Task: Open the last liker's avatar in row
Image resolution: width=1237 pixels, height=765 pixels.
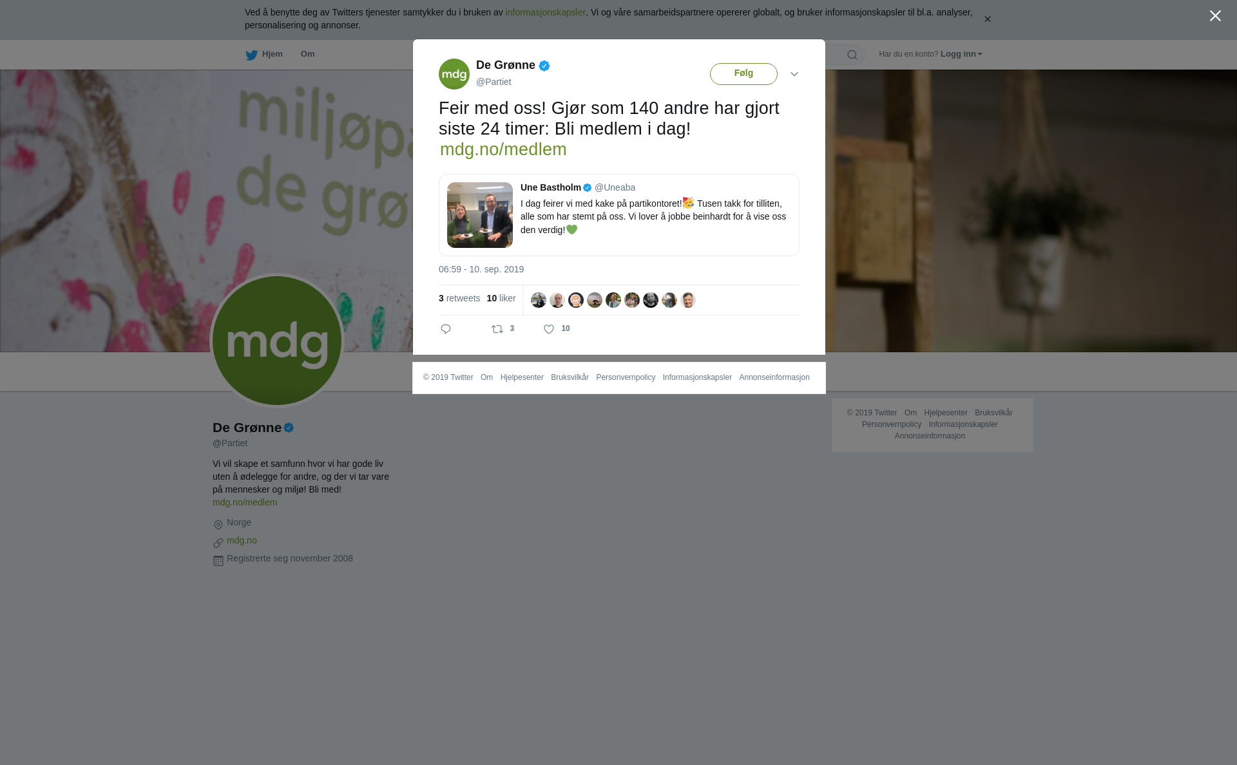Action: tap(688, 300)
